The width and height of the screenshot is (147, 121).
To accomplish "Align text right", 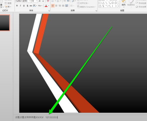I will [x=60, y=6].
